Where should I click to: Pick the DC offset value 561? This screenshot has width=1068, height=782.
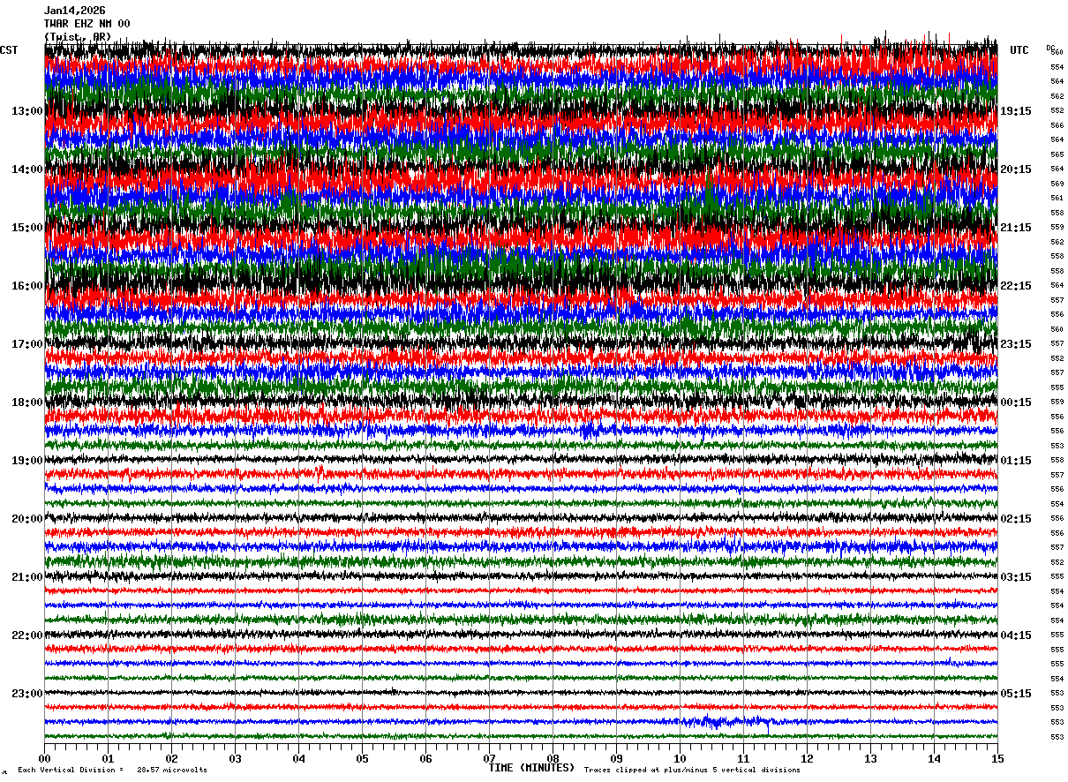1057,198
